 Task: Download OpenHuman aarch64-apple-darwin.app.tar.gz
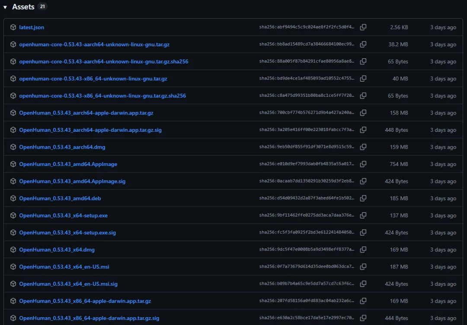(x=86, y=113)
